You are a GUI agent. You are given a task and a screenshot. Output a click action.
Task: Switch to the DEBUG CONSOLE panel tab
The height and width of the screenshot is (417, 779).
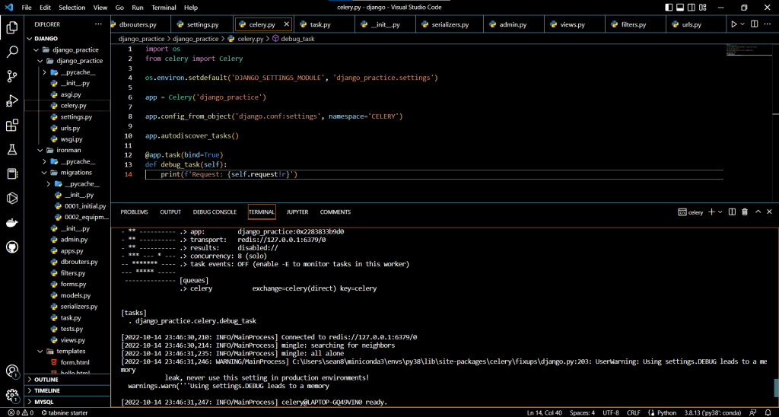215,212
